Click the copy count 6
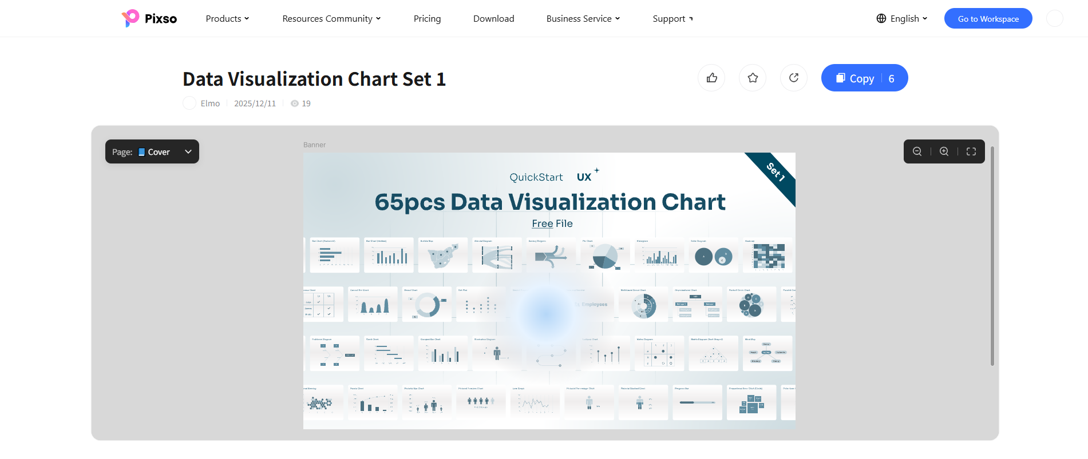 point(891,78)
